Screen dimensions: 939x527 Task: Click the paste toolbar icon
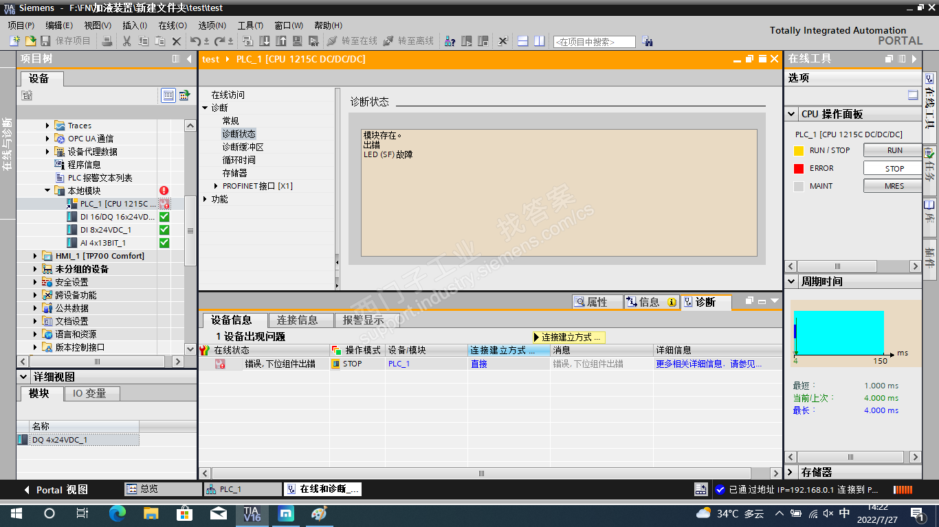click(160, 41)
